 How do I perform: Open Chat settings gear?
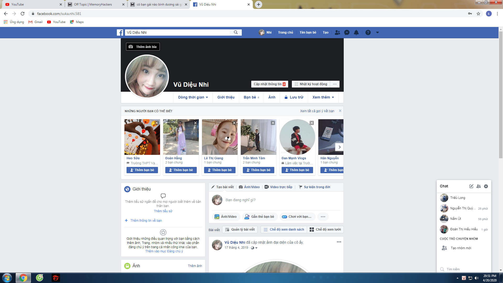pos(486,186)
